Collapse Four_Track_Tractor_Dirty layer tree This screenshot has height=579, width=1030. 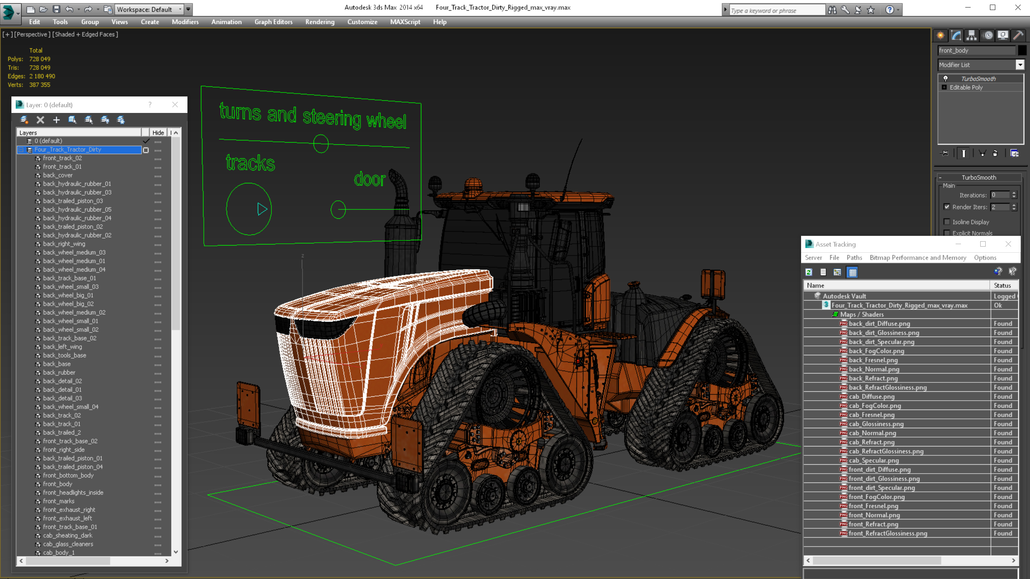21,150
